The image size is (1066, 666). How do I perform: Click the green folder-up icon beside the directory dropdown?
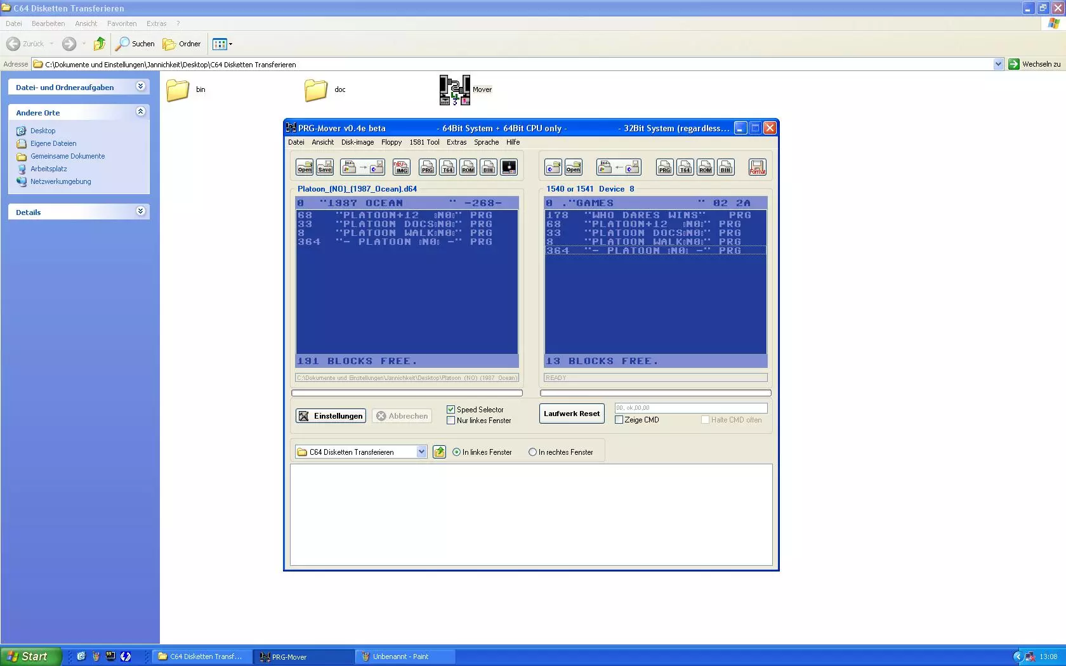point(439,452)
